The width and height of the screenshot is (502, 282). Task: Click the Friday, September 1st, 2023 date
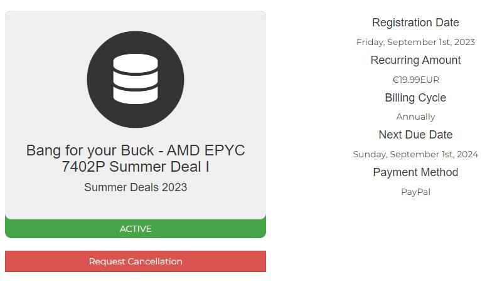pos(415,42)
